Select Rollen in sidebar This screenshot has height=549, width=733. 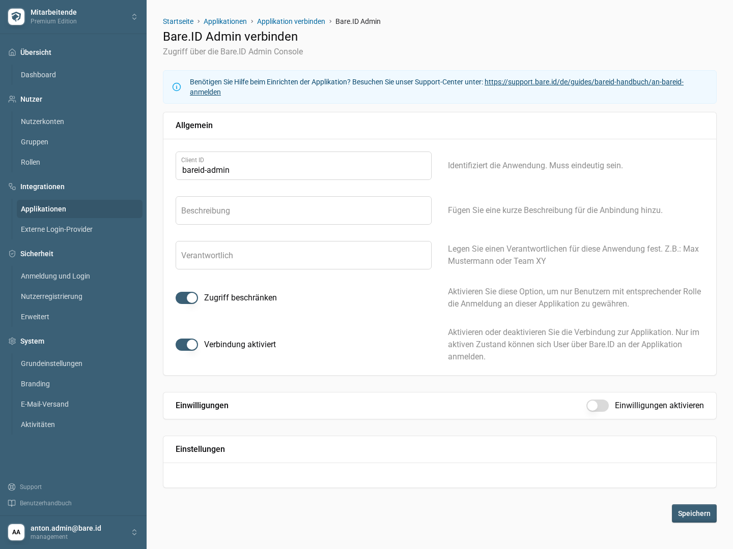pyautogui.click(x=79, y=162)
